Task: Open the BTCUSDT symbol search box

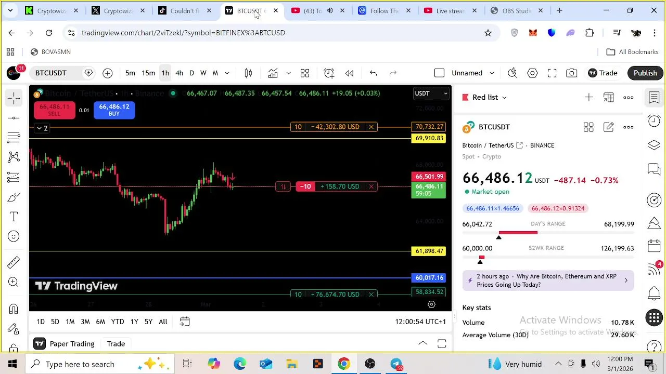Action: (x=51, y=73)
